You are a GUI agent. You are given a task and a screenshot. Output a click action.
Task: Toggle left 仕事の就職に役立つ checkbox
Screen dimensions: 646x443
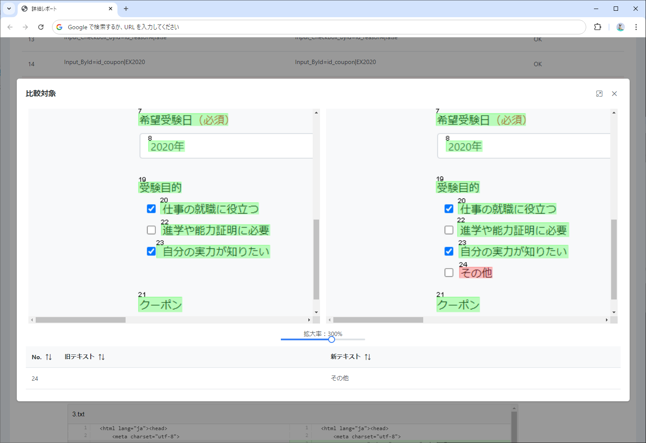151,209
